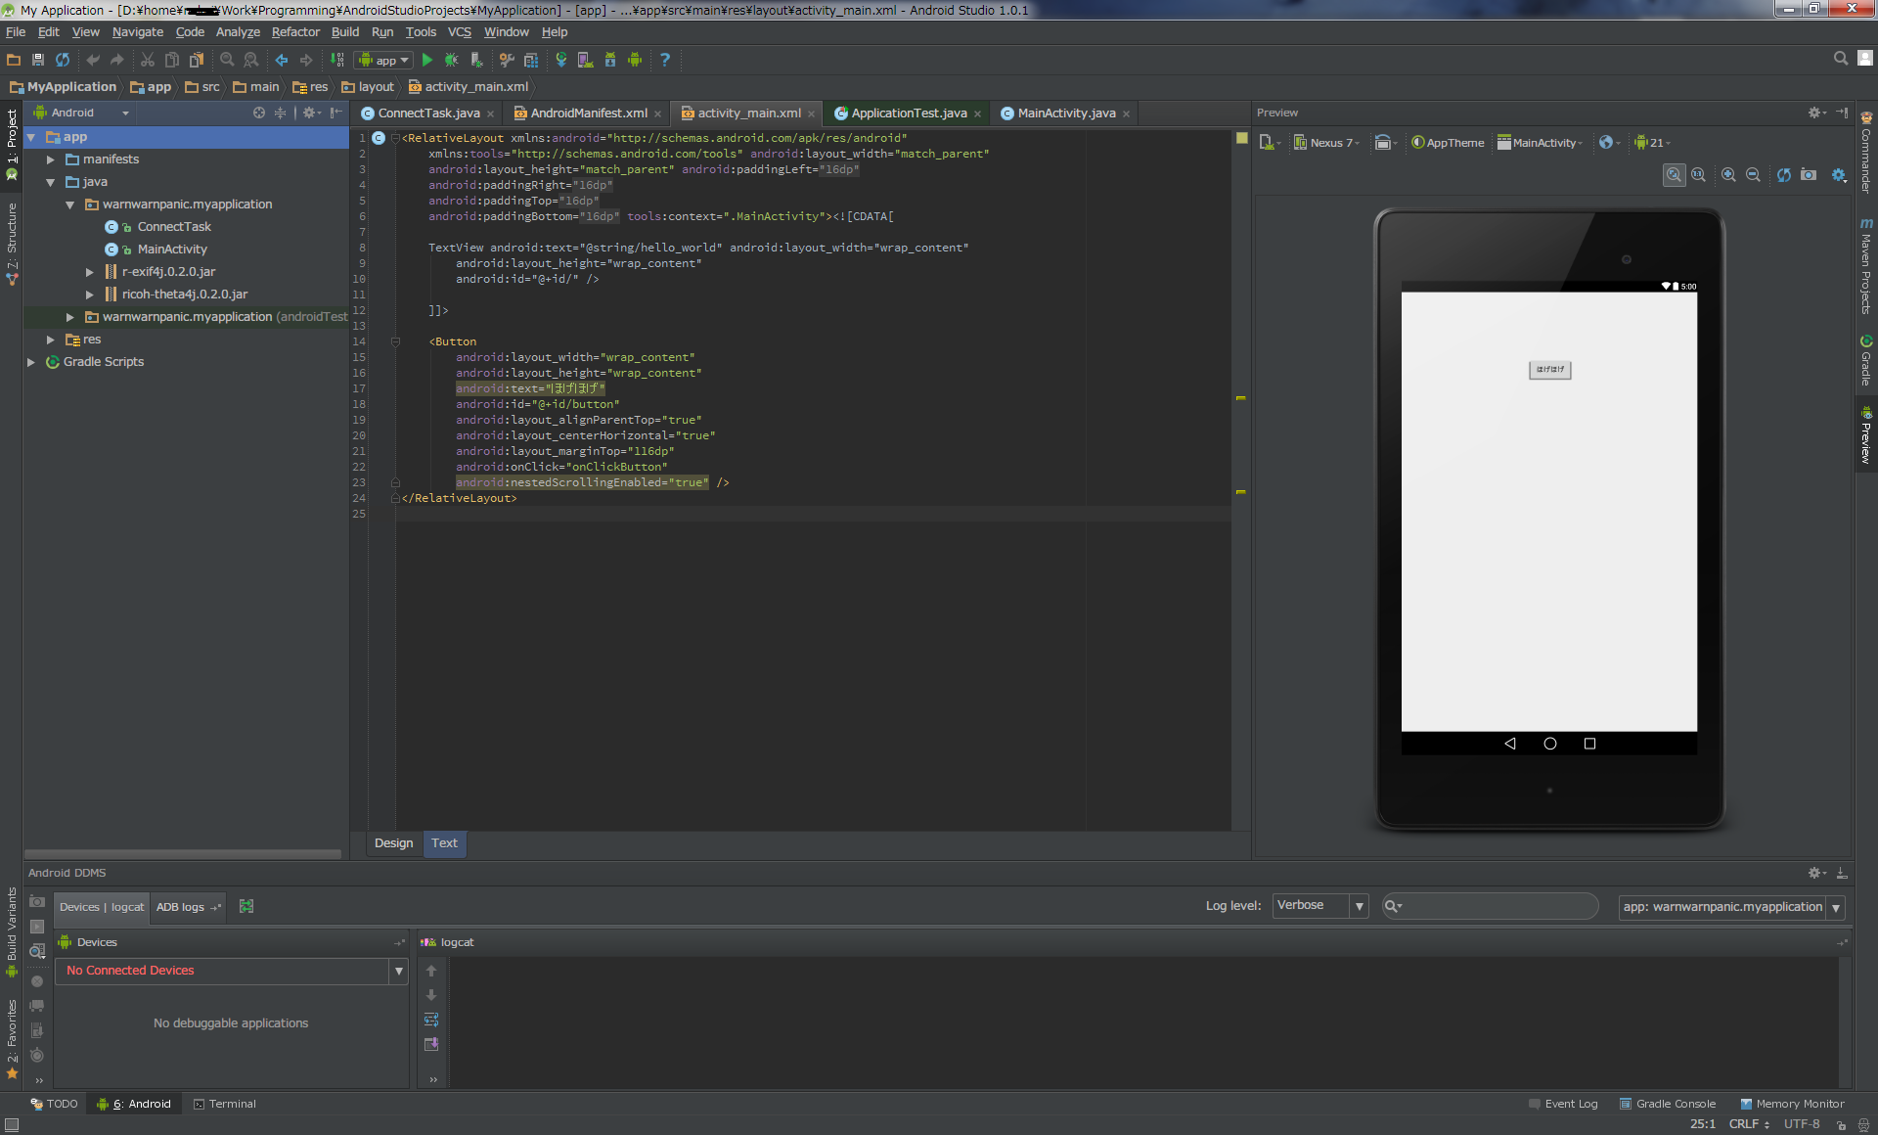Expand the manifests folder
Image resolution: width=1878 pixels, height=1135 pixels.
(x=51, y=159)
